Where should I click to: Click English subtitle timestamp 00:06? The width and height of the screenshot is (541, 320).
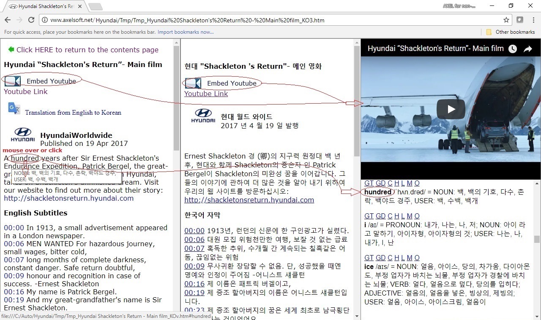pos(14,244)
